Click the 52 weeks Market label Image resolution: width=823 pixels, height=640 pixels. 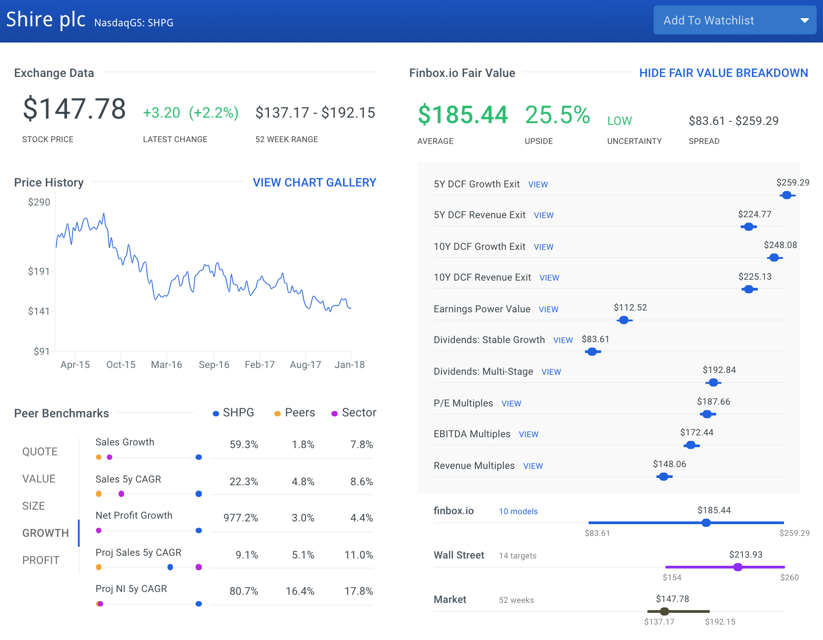click(517, 600)
